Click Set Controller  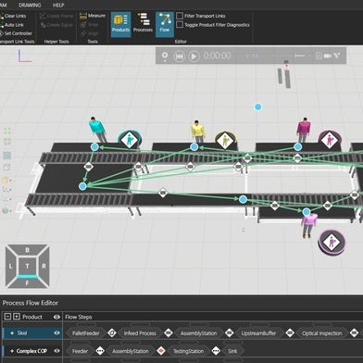pos(16,33)
